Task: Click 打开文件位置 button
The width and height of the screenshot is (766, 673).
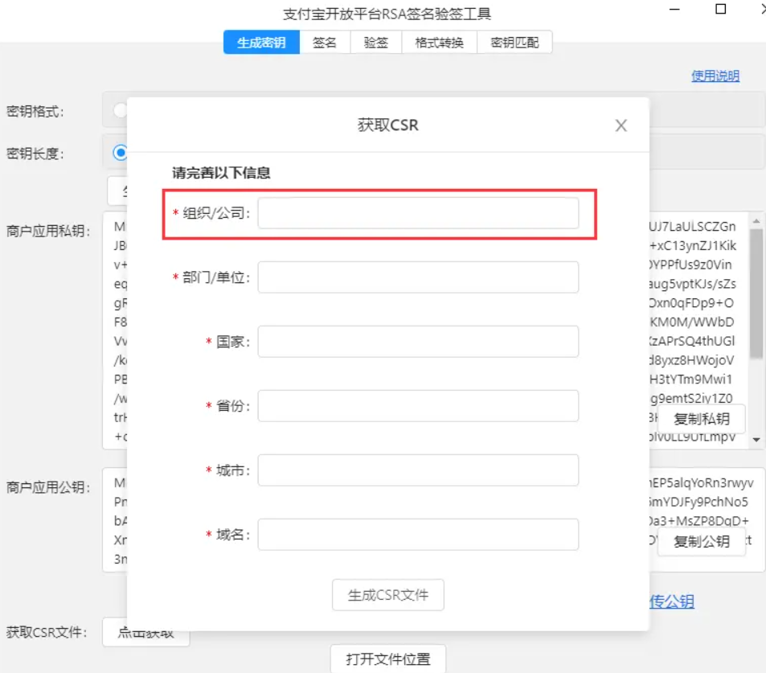Action: pos(388,659)
